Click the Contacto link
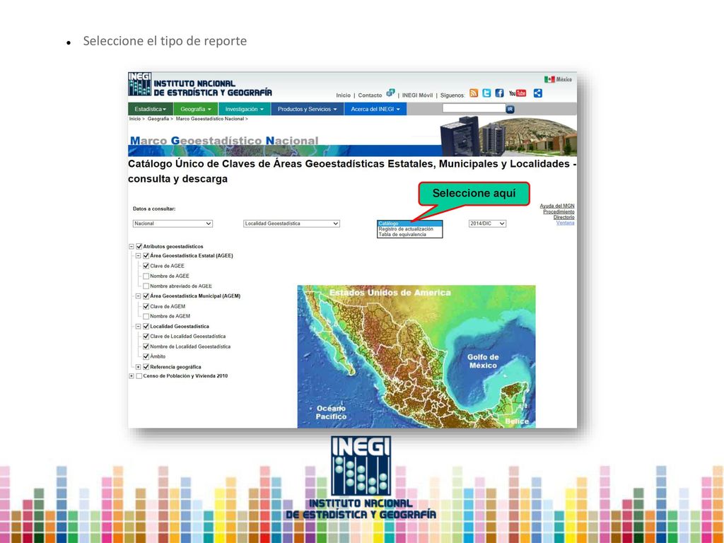The width and height of the screenshot is (724, 543). [370, 95]
